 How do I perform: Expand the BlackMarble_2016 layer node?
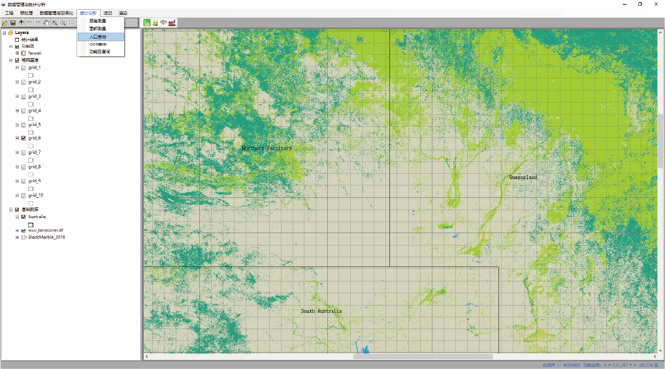click(x=18, y=237)
